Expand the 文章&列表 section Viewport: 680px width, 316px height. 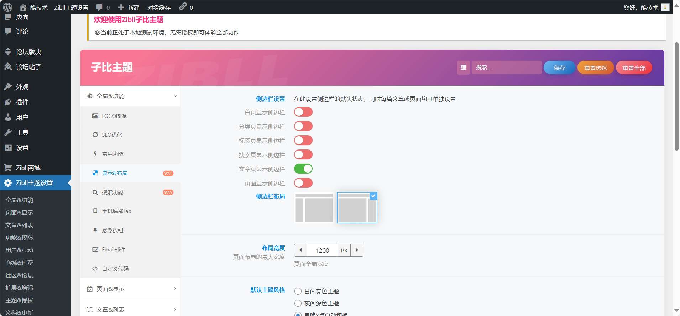click(130, 310)
